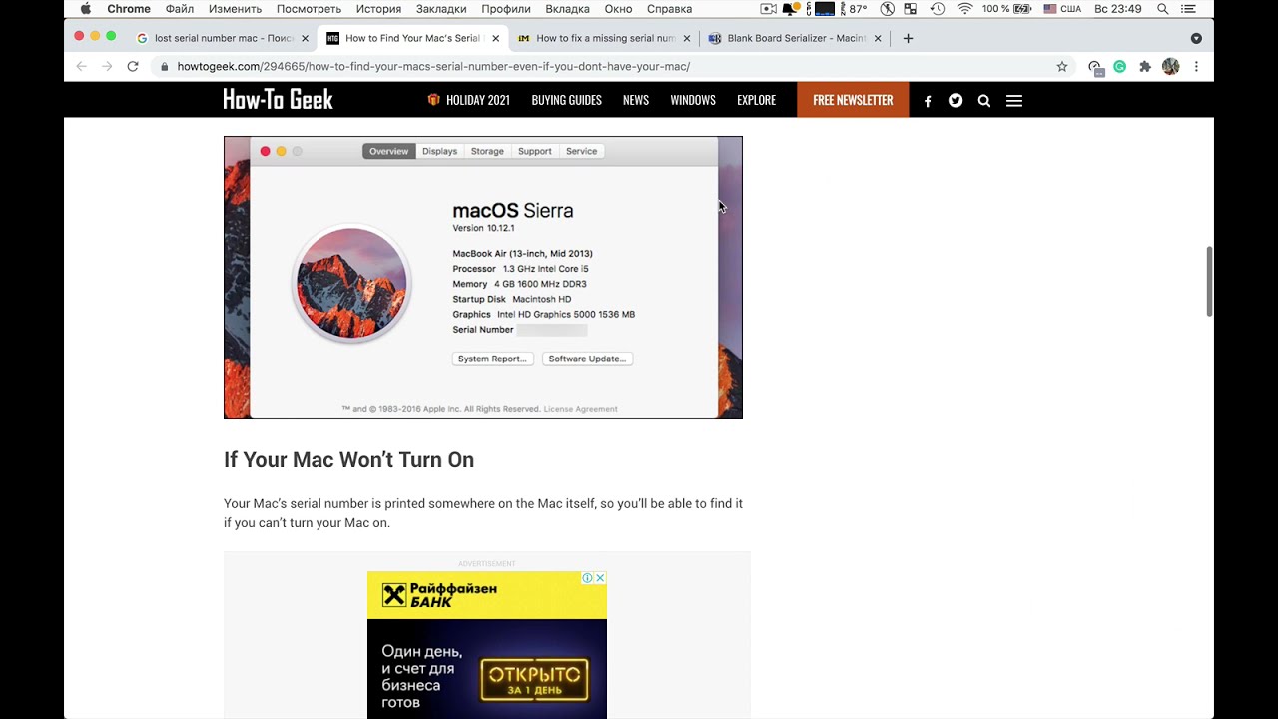Open the США input source menu
This screenshot has height=719, width=1278.
click(1062, 9)
